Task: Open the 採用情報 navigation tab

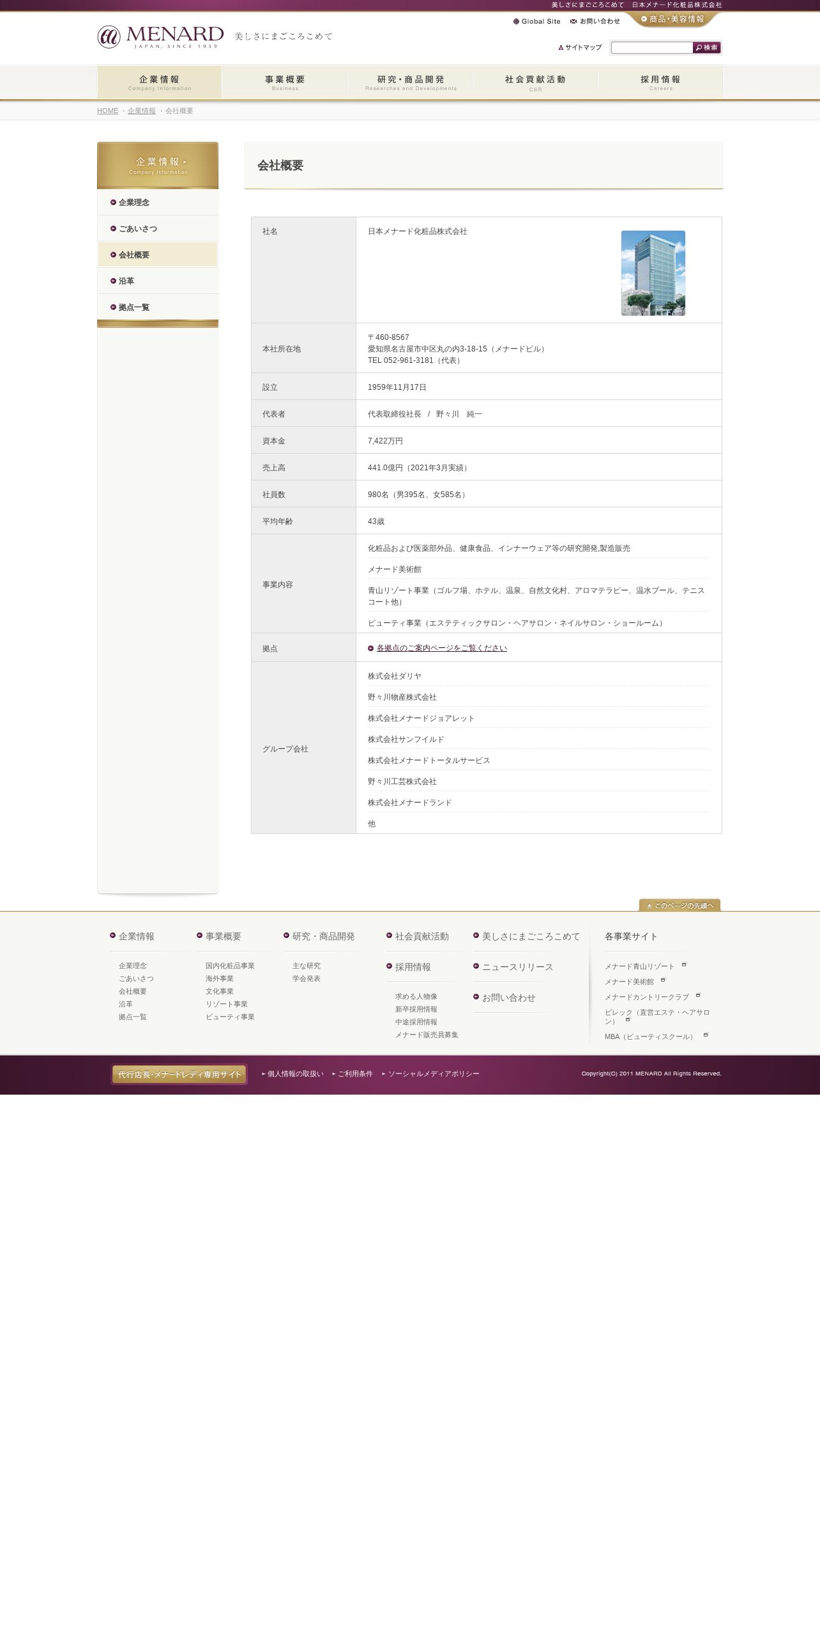Action: pos(660,82)
